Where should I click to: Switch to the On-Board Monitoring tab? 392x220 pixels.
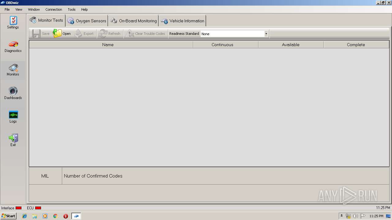134,21
